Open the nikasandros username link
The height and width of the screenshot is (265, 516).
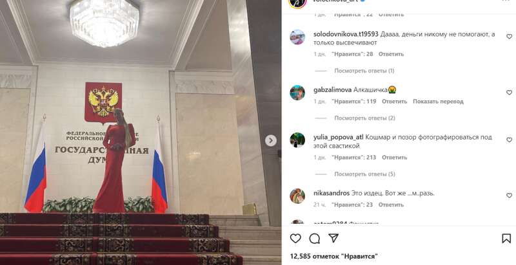tap(332, 193)
